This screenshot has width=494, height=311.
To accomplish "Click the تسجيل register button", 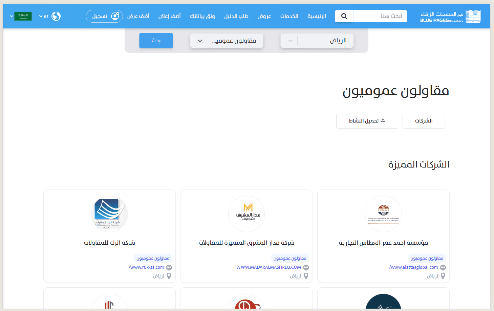I will (104, 16).
